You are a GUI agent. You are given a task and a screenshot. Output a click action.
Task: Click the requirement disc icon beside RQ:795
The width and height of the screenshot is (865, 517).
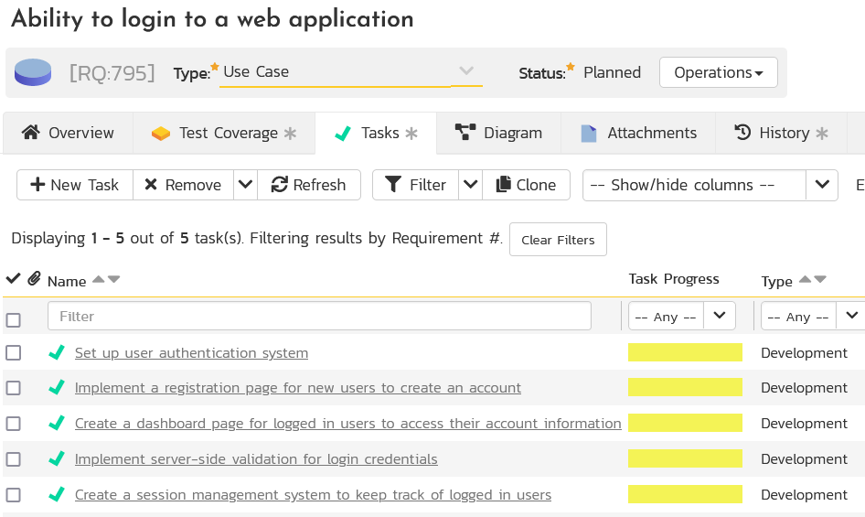point(33,72)
